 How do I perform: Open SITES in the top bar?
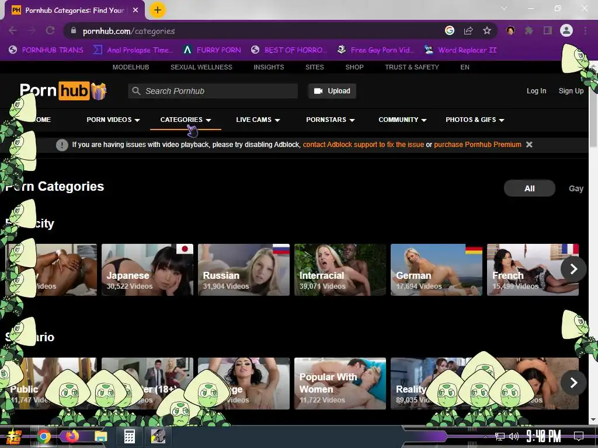tap(315, 67)
